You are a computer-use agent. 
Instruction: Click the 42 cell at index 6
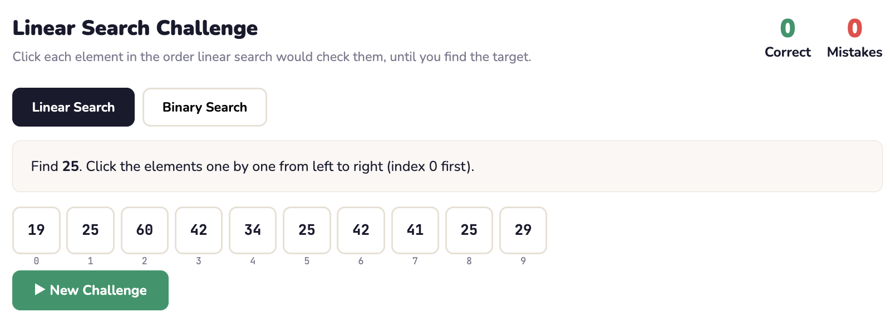coord(361,230)
